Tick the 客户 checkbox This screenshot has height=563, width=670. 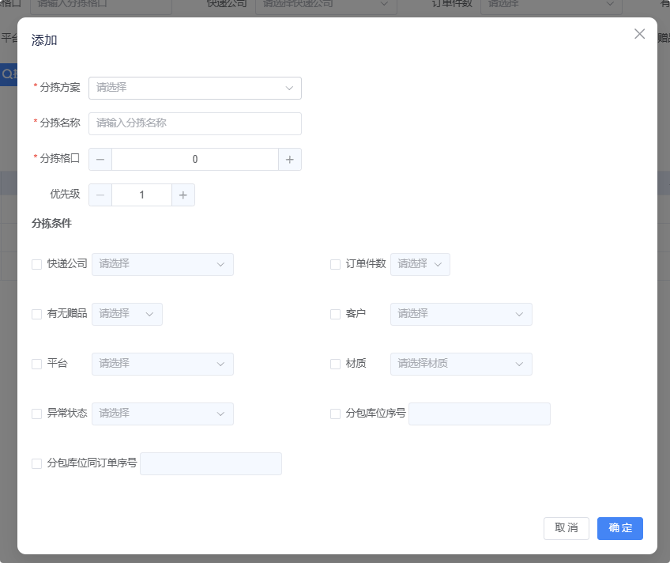(x=336, y=314)
